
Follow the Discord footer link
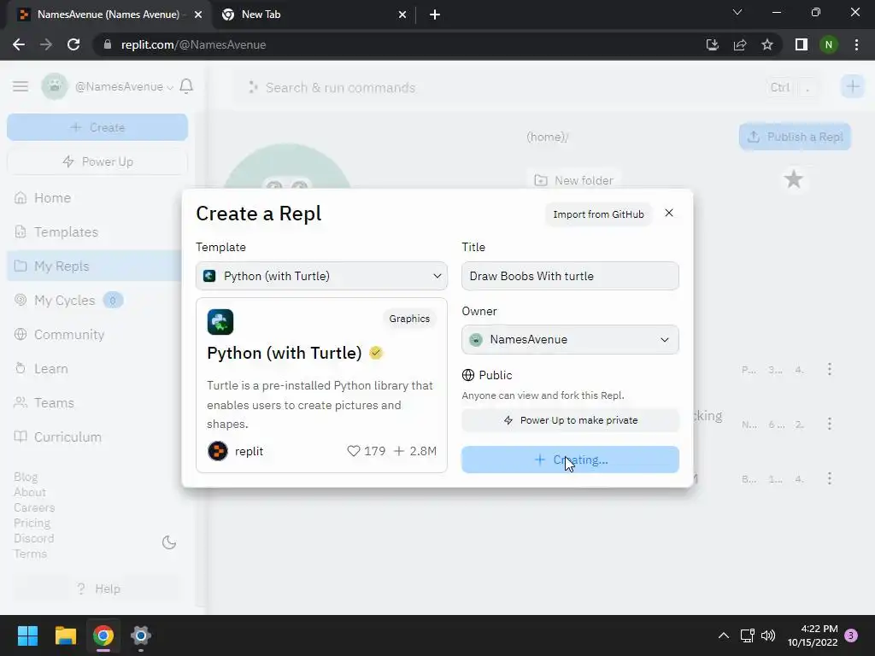(34, 538)
